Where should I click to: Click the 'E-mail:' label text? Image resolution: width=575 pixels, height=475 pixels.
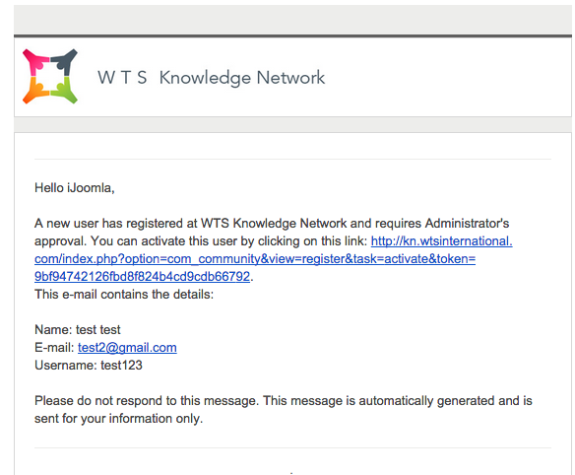pyautogui.click(x=54, y=347)
